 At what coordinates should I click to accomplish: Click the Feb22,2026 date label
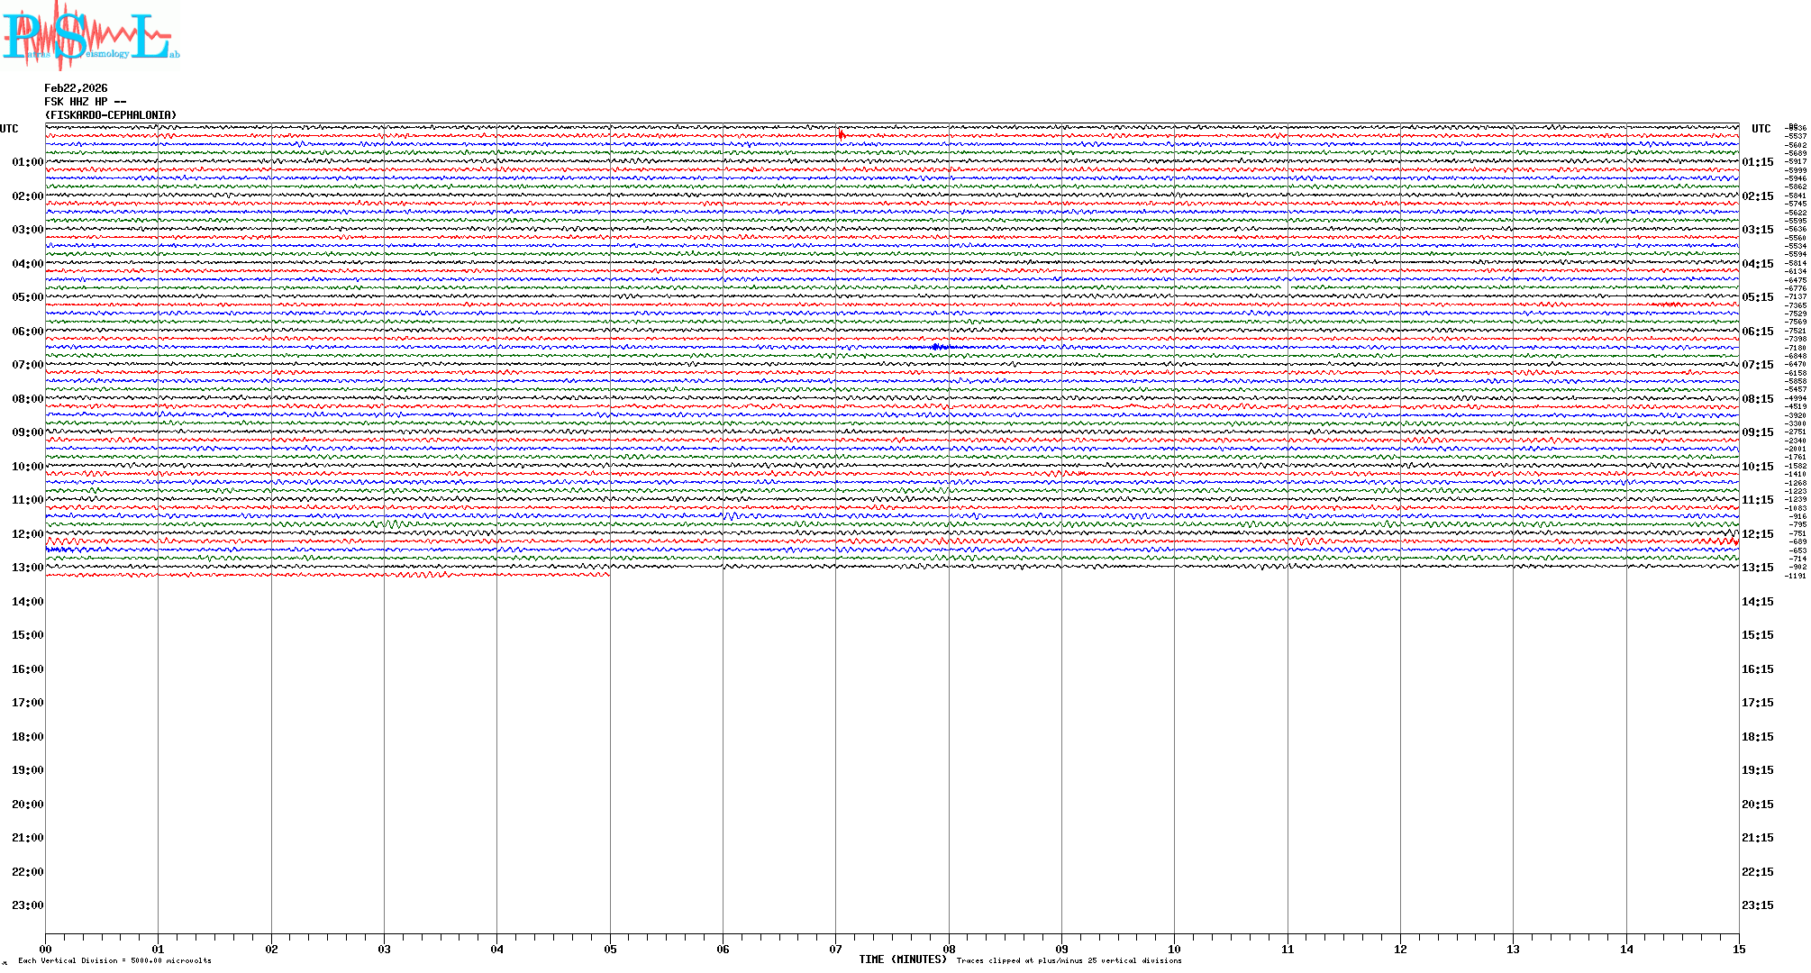pyautogui.click(x=76, y=88)
